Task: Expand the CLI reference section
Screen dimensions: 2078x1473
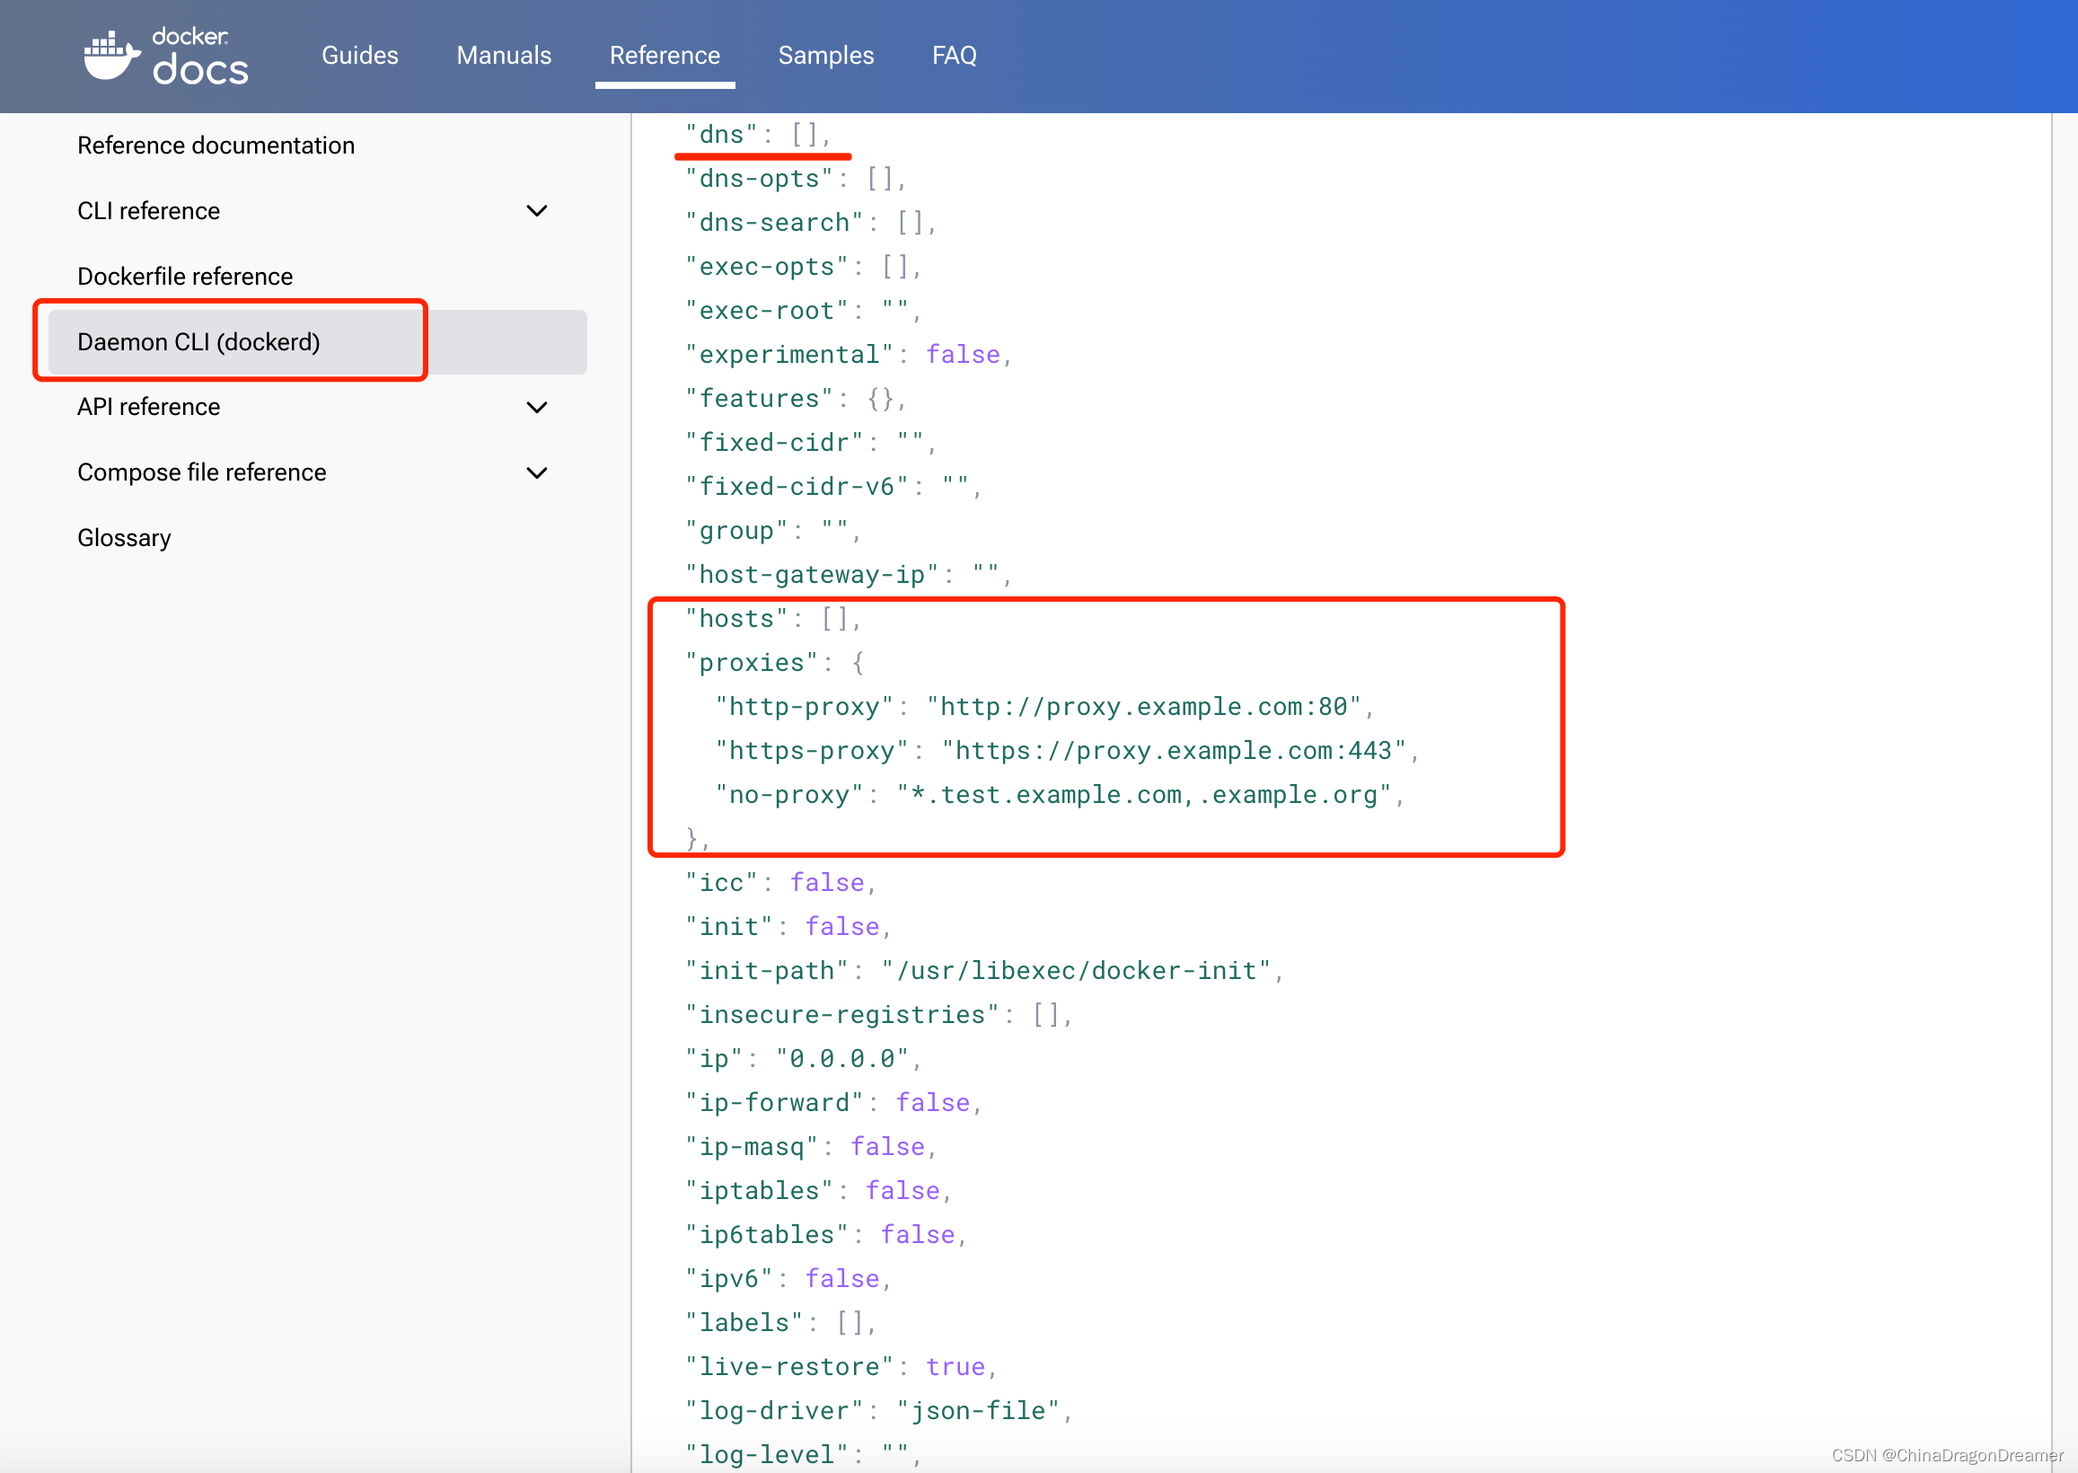Action: [539, 209]
